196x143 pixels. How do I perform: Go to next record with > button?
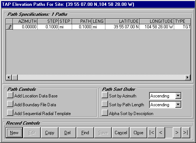[x=177, y=133]
